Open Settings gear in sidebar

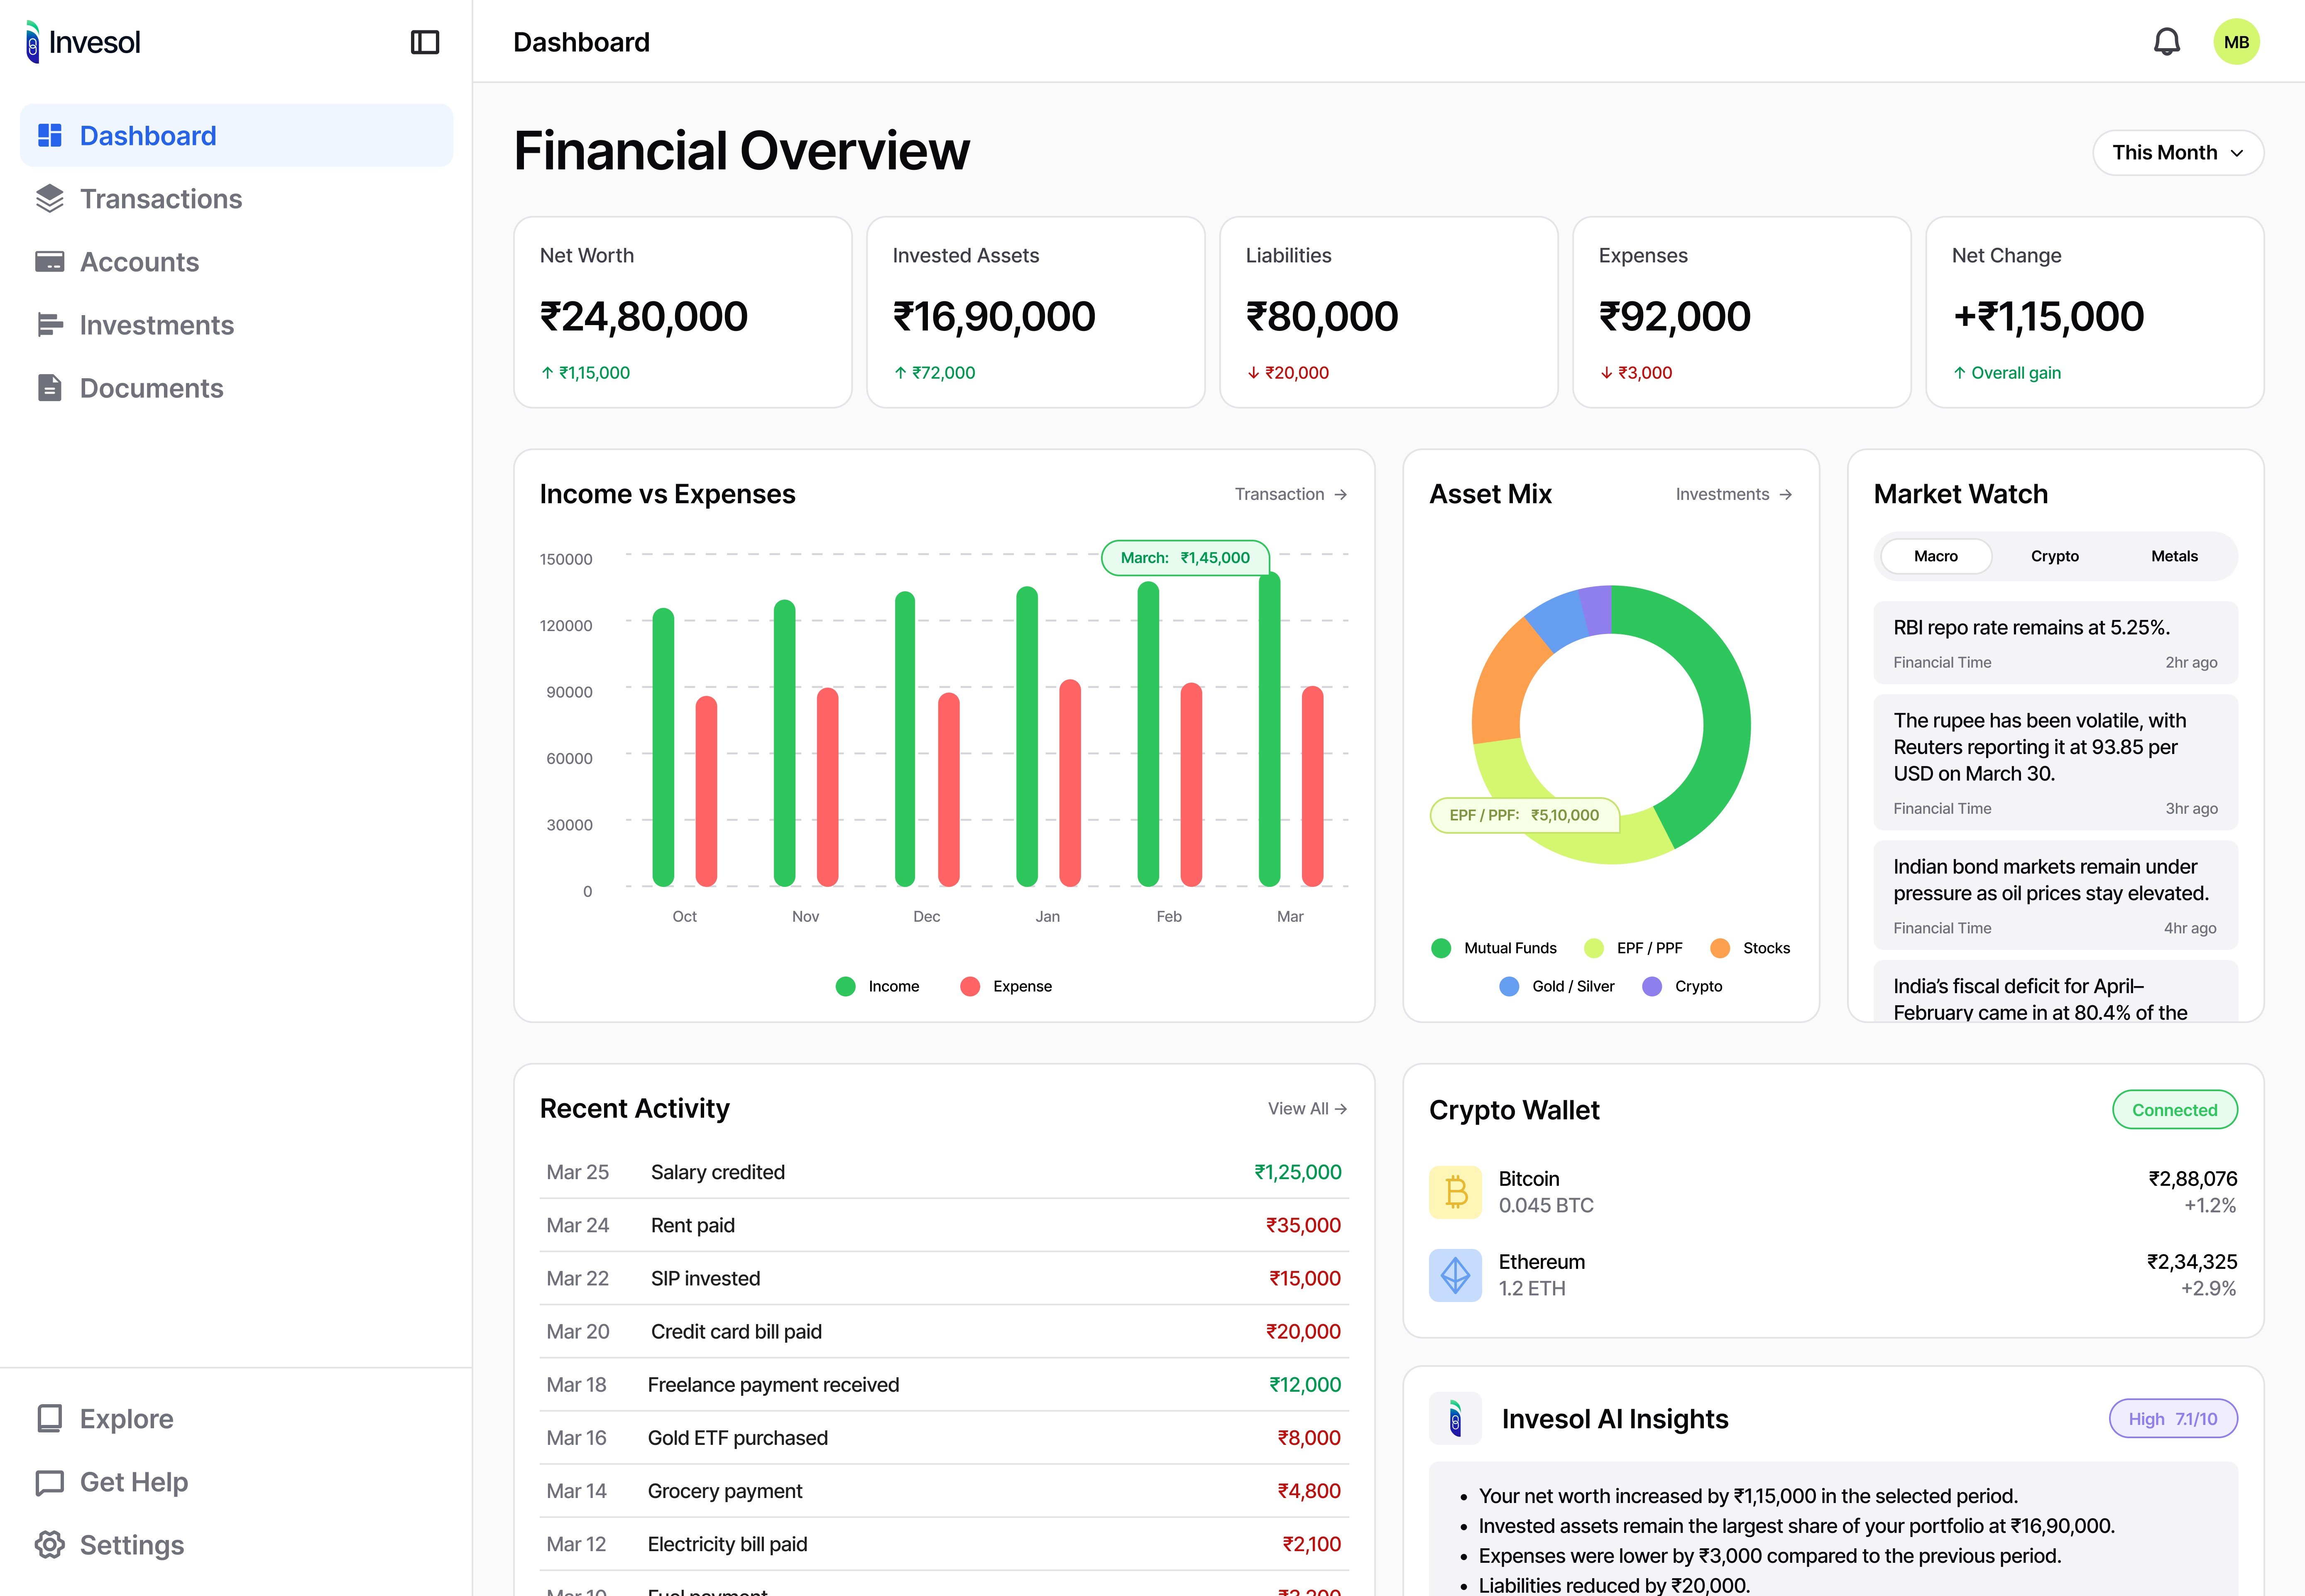(50, 1544)
